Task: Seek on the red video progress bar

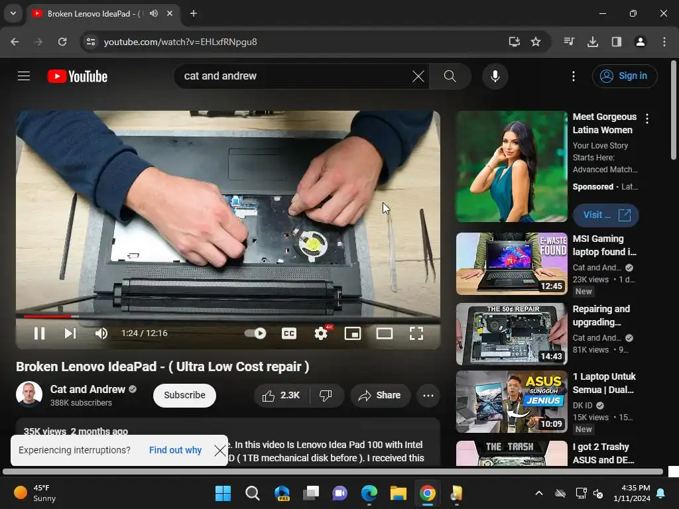Action: (x=228, y=316)
